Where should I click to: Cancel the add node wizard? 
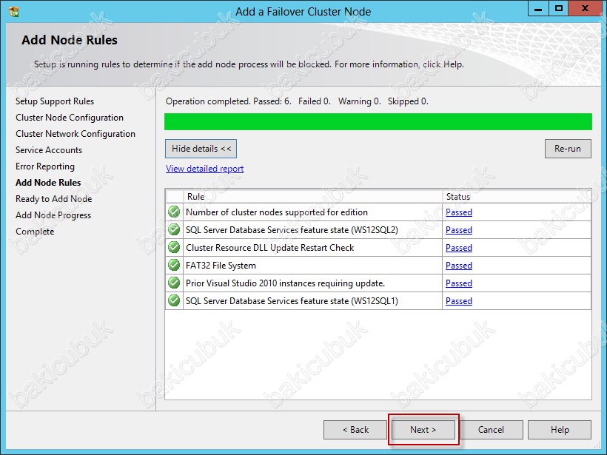491,430
